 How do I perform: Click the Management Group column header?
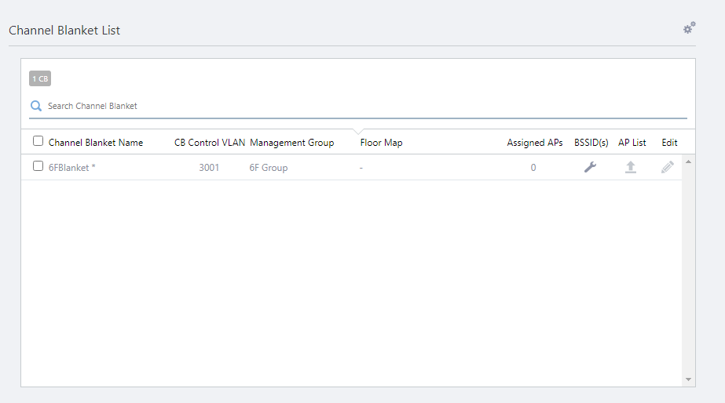point(291,143)
